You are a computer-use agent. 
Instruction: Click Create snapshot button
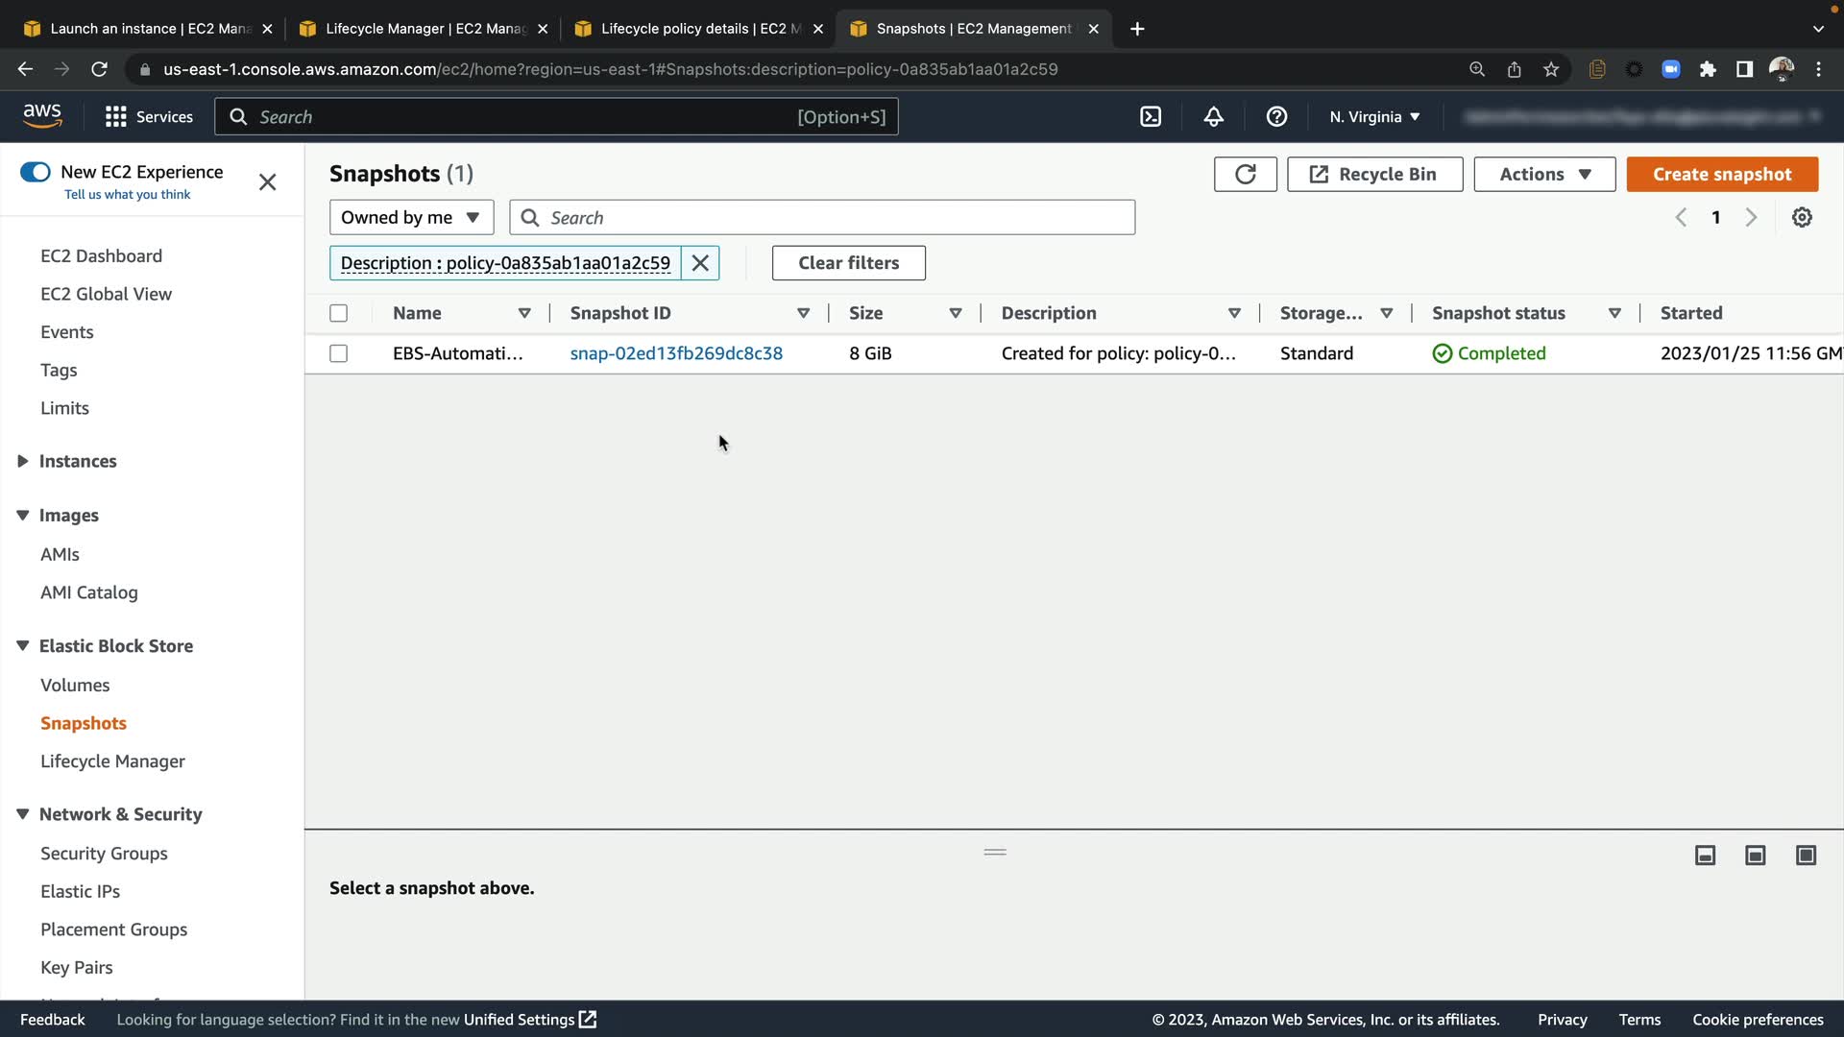coord(1721,174)
